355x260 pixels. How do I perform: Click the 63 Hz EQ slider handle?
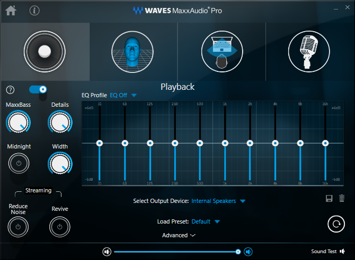pyautogui.click(x=125, y=143)
